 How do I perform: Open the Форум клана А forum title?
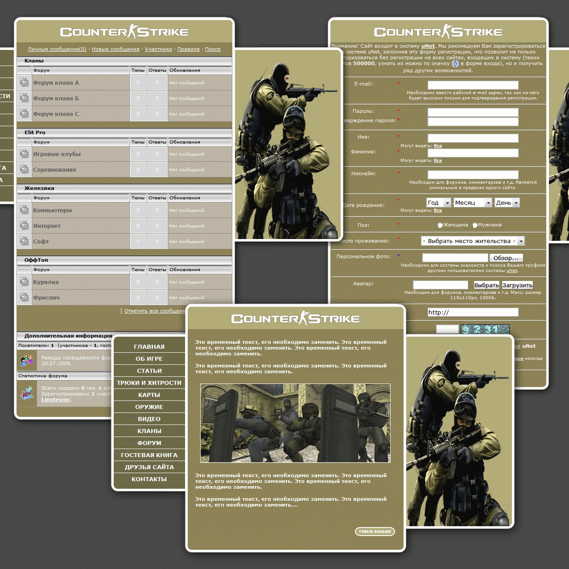coord(56,82)
